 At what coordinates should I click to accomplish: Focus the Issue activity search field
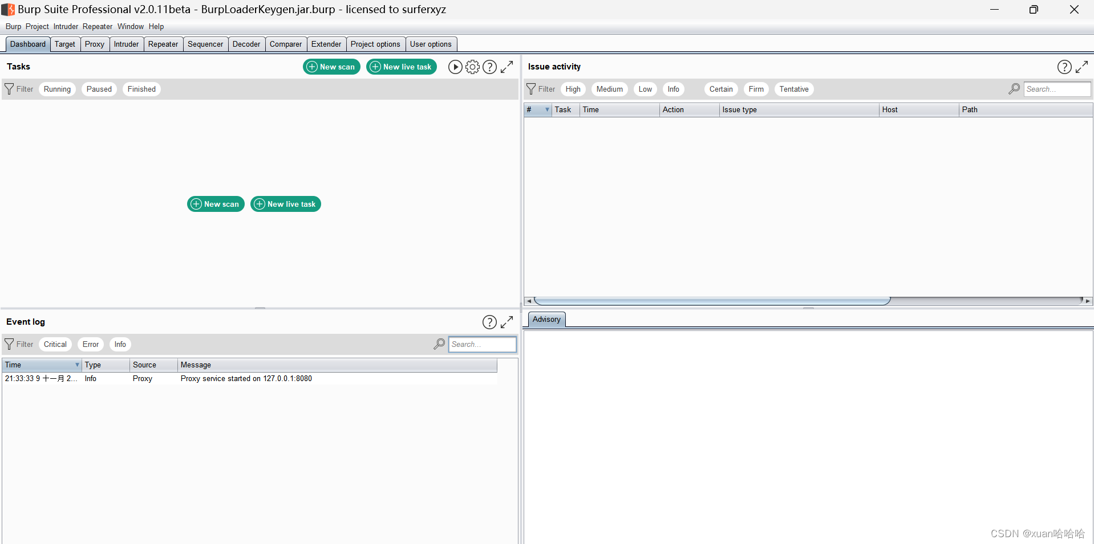tap(1057, 89)
